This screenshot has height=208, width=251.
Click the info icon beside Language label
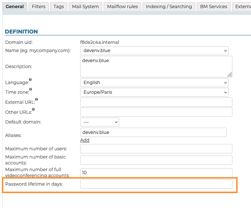click(x=30, y=80)
